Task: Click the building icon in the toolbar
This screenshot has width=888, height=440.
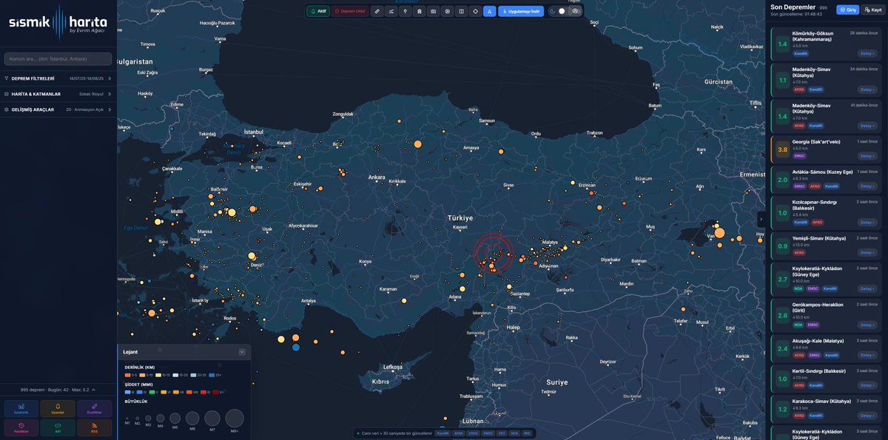Action: [419, 11]
